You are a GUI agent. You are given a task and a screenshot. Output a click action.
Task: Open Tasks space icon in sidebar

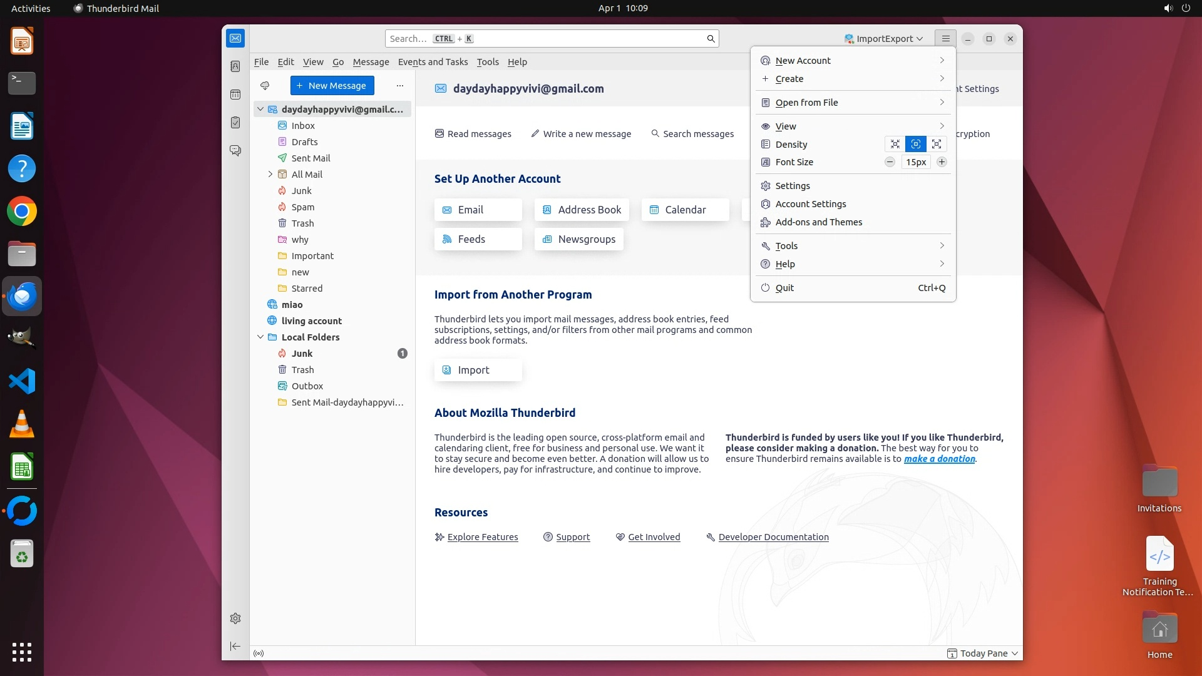(x=235, y=123)
